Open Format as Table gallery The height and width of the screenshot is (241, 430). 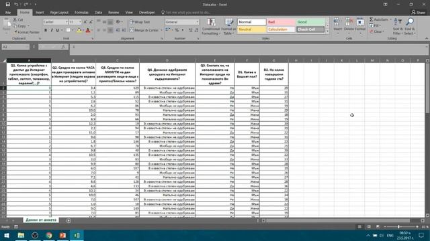tap(228, 27)
